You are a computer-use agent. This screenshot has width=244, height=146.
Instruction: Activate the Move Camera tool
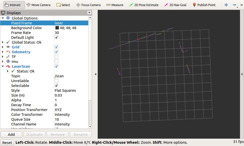38,5
